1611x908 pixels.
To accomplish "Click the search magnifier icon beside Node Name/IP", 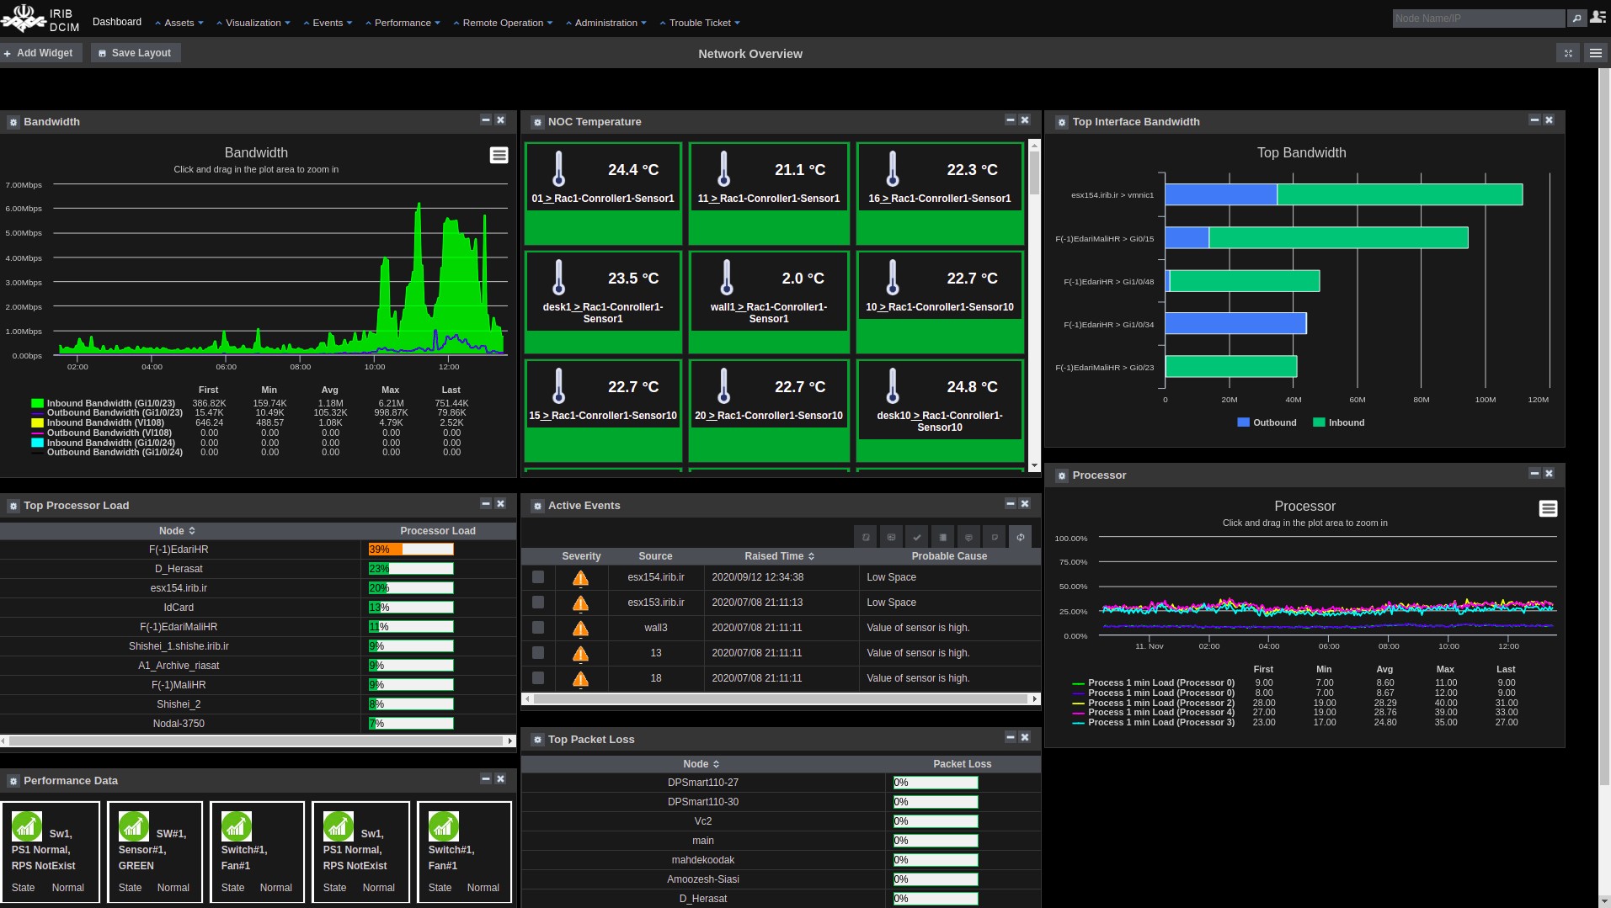I will click(x=1576, y=18).
